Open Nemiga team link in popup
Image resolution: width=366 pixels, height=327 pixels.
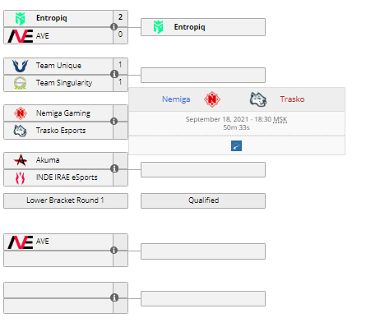coord(176,99)
